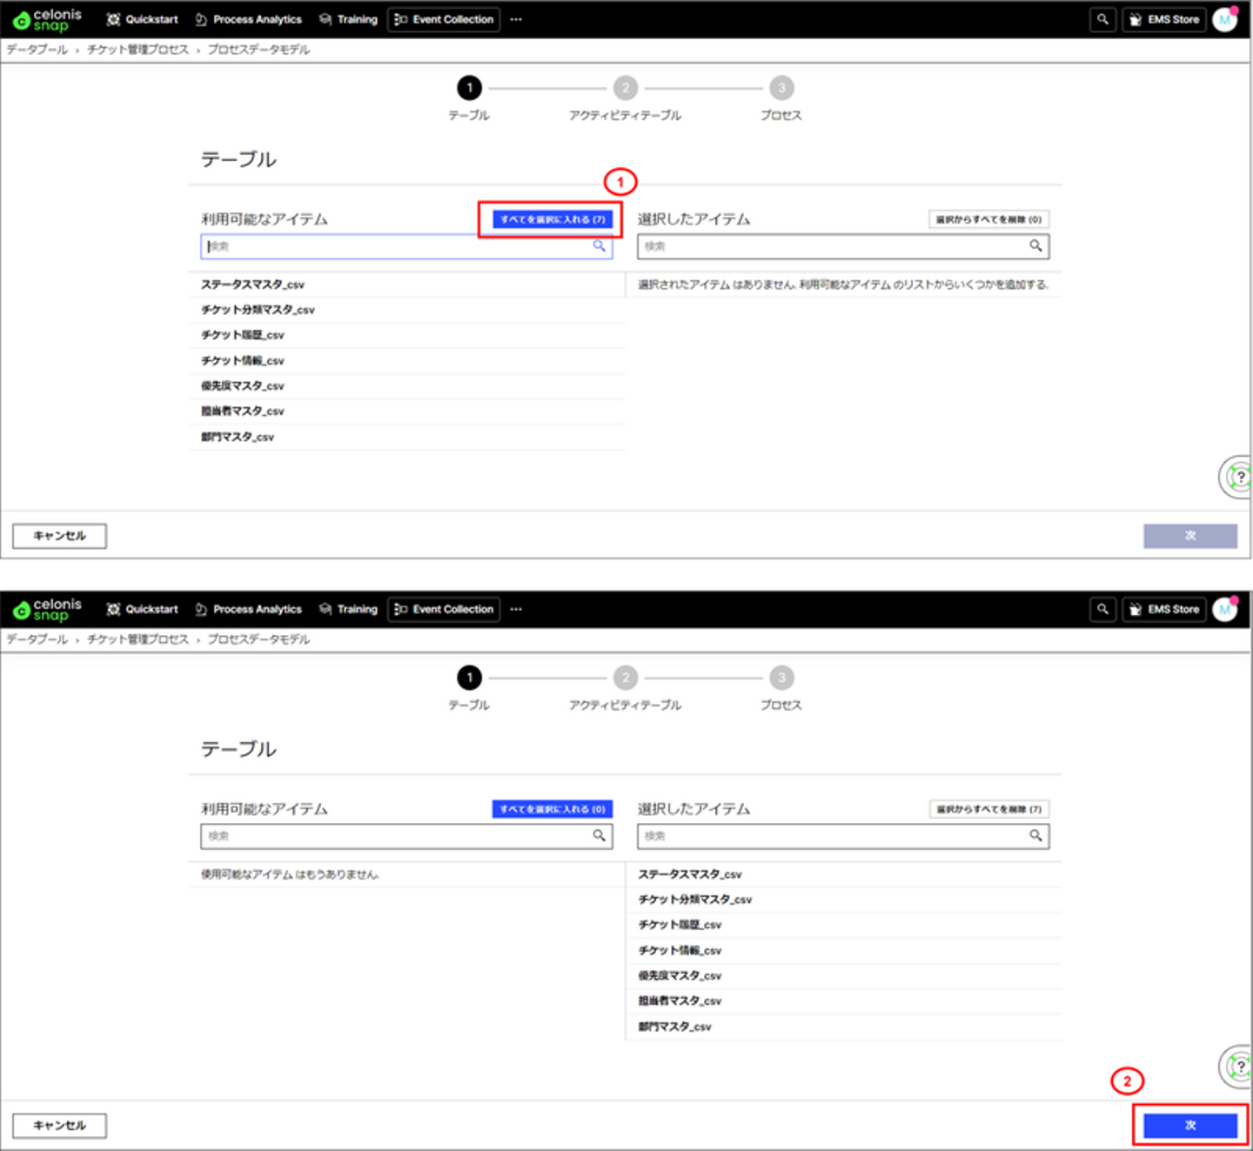Focus the upper 利用可能なアイテム search field
Image resolution: width=1253 pixels, height=1151 pixels.
[x=406, y=246]
